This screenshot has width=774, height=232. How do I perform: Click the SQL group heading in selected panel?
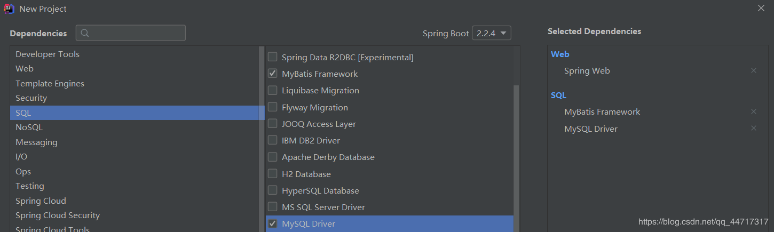click(x=558, y=95)
